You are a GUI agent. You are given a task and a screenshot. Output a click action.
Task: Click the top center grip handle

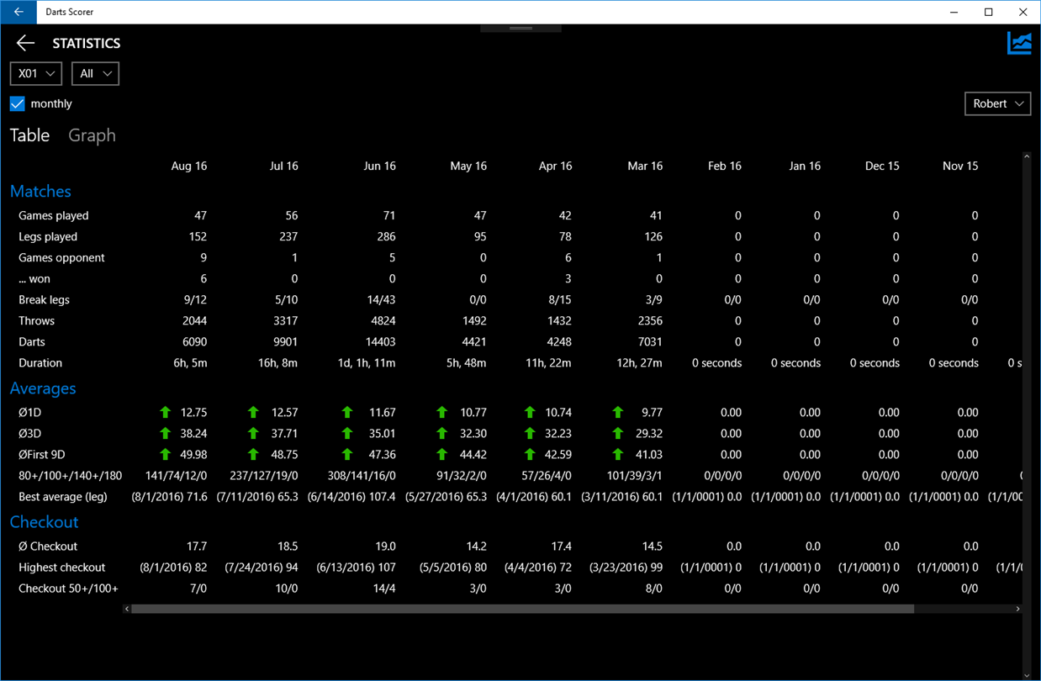pyautogui.click(x=520, y=28)
